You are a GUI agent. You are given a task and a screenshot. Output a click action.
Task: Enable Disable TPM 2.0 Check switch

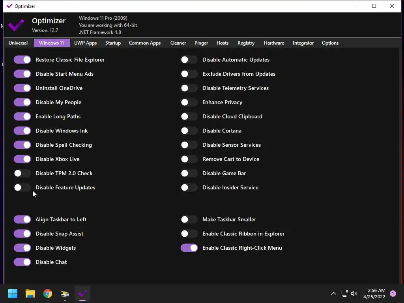click(22, 173)
